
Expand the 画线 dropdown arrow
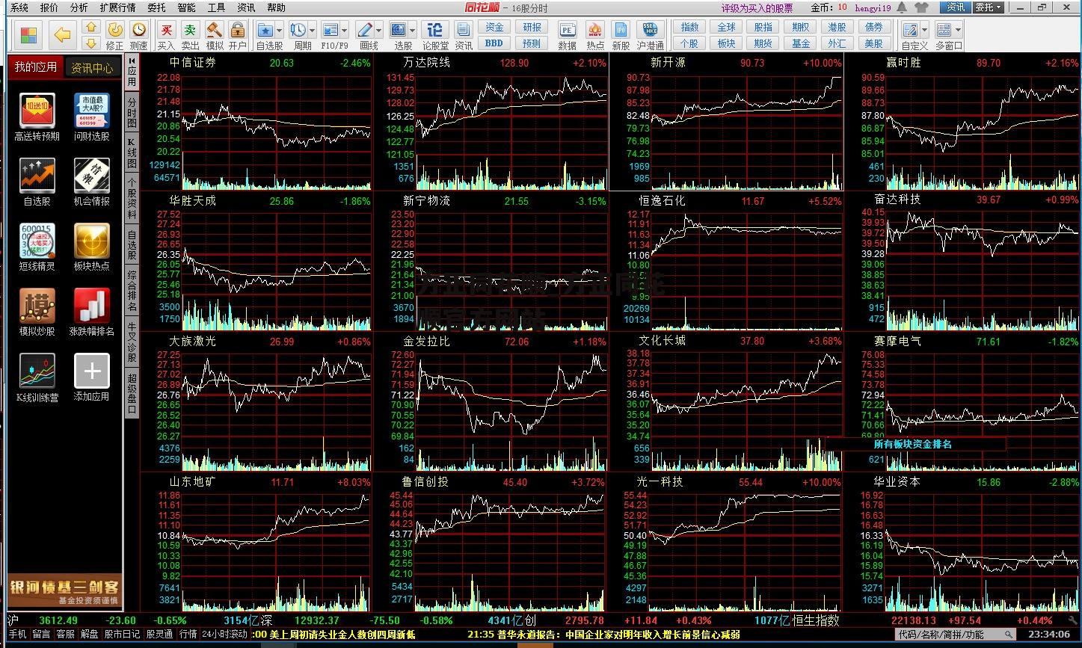pos(378,31)
